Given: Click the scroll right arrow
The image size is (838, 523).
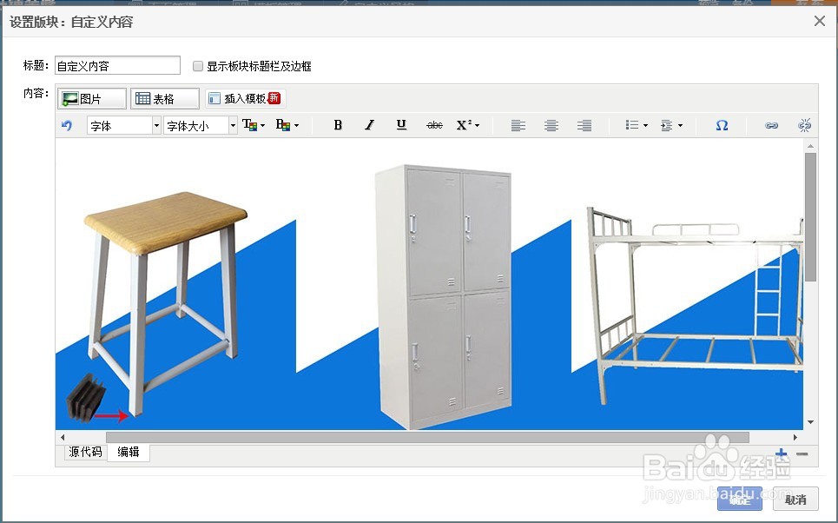Looking at the screenshot, I should click(x=795, y=438).
